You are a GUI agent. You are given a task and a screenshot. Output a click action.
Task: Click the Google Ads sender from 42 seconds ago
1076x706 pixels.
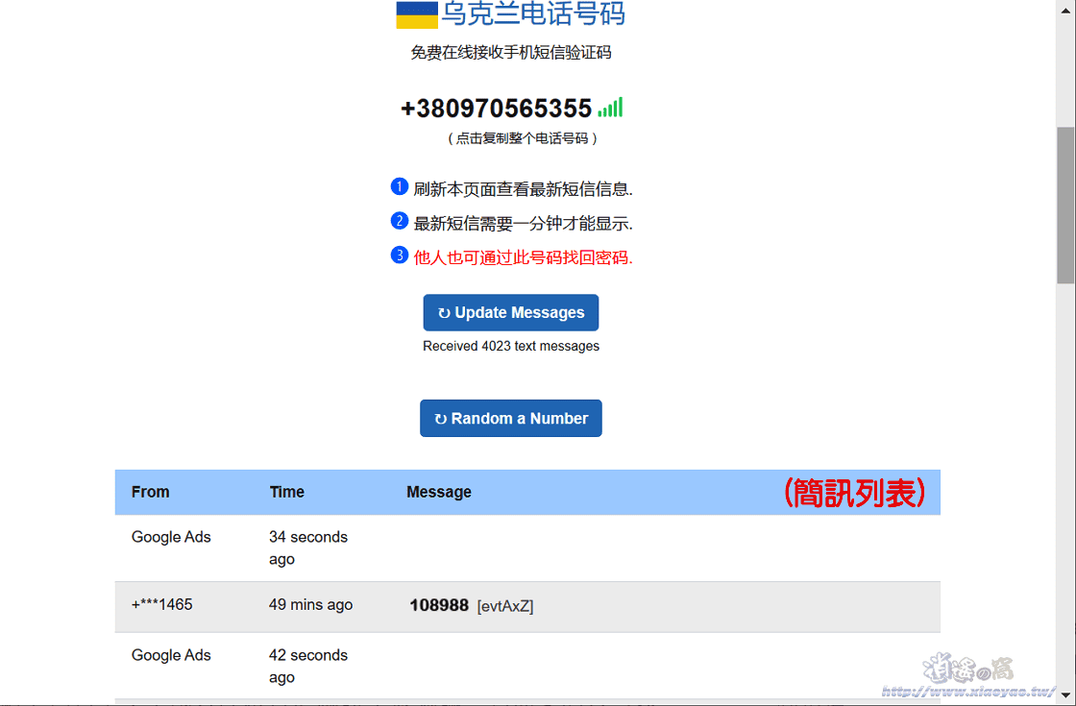(x=171, y=655)
